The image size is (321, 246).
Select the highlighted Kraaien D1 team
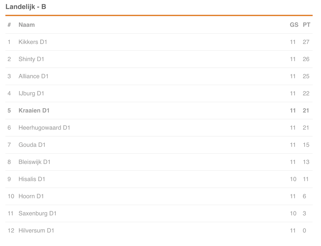34,111
